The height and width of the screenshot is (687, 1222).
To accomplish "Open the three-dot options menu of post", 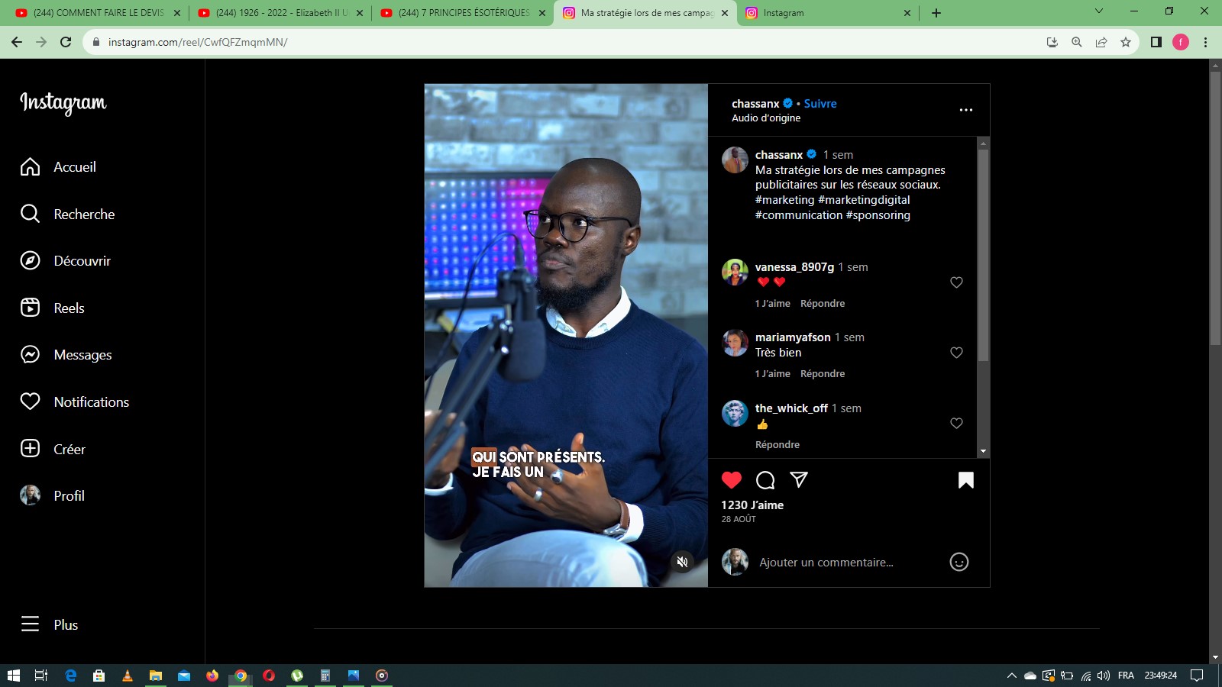I will click(965, 110).
